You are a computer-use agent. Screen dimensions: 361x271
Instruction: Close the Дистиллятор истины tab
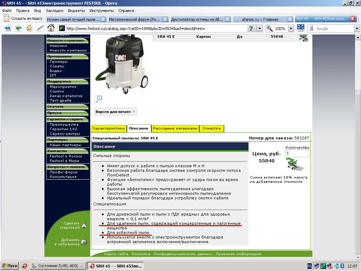pos(228,19)
